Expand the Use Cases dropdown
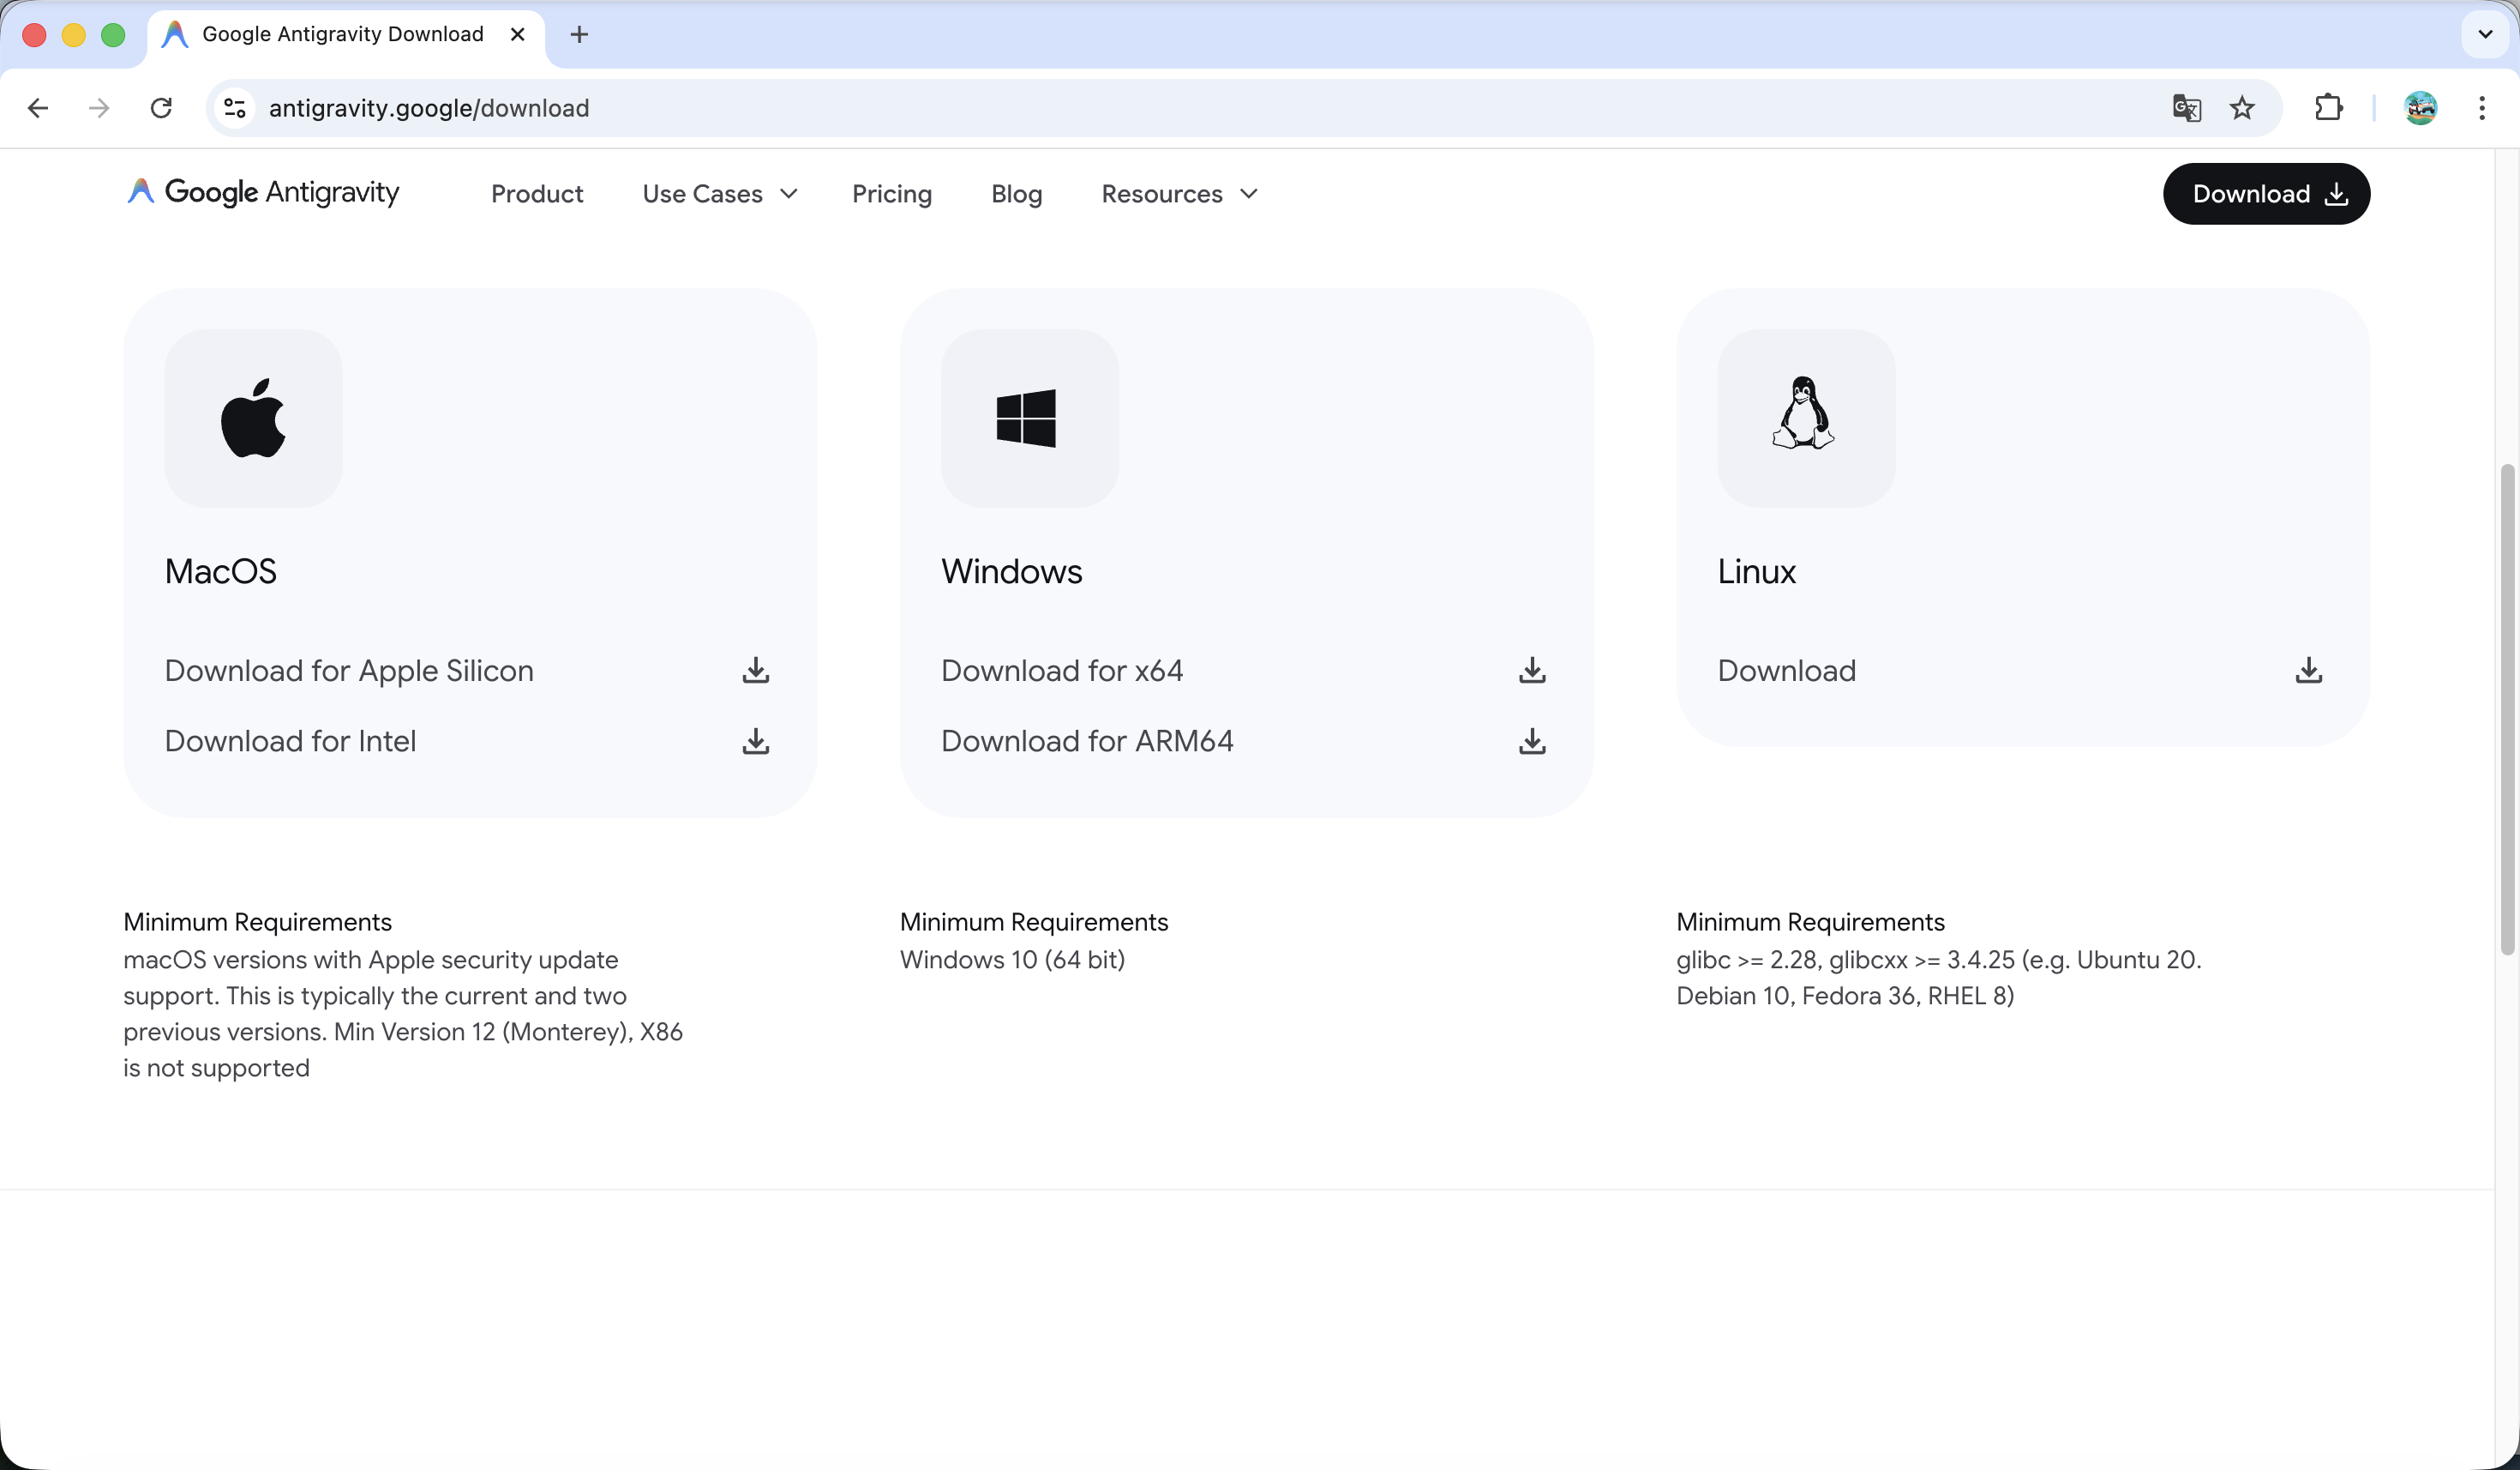 (719, 194)
